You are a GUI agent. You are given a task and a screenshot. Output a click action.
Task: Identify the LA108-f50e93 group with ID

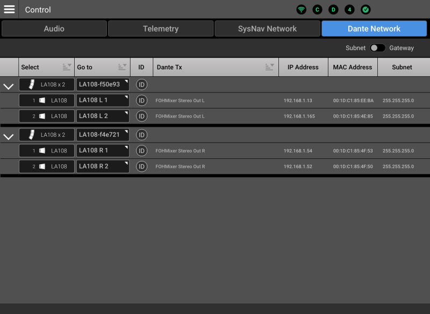pyautogui.click(x=141, y=84)
